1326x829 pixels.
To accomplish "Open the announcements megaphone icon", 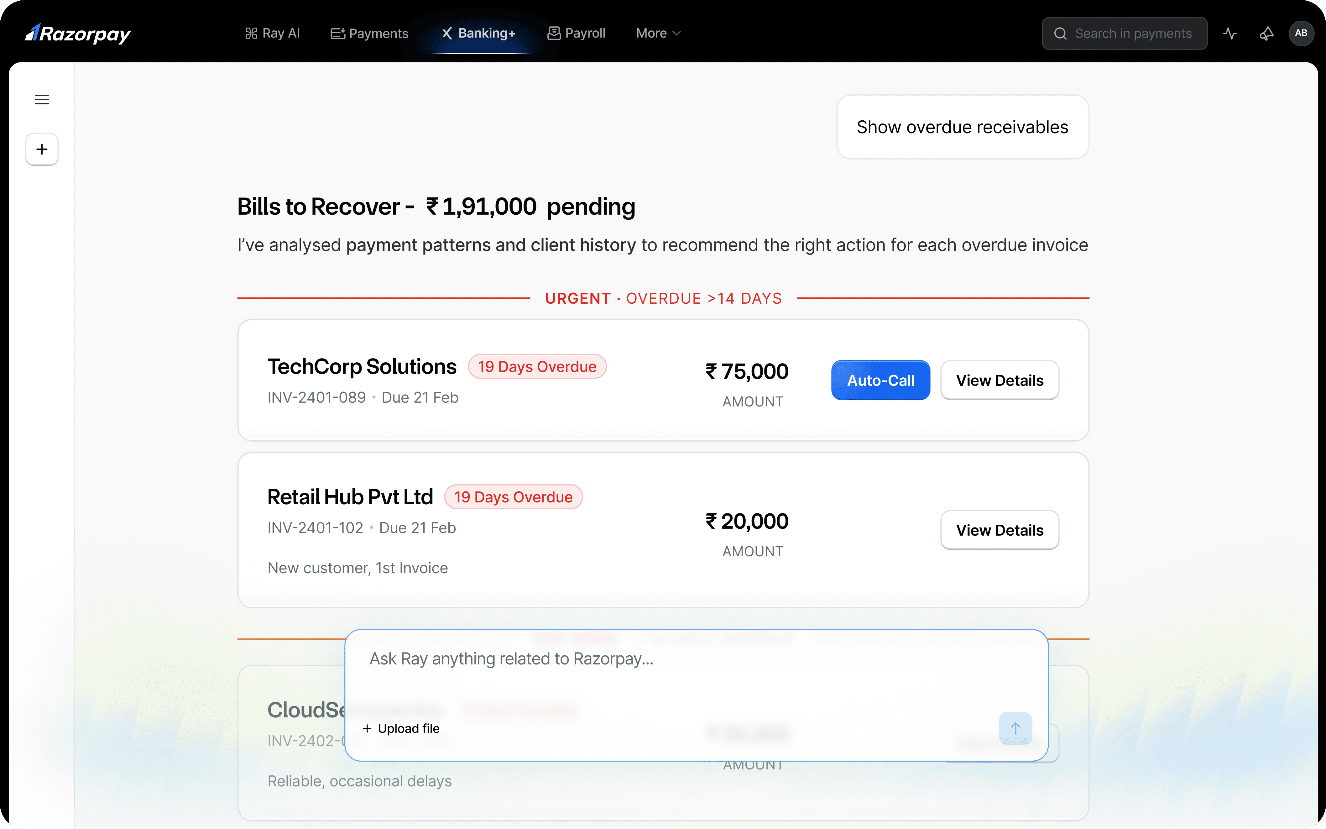I will [1266, 34].
